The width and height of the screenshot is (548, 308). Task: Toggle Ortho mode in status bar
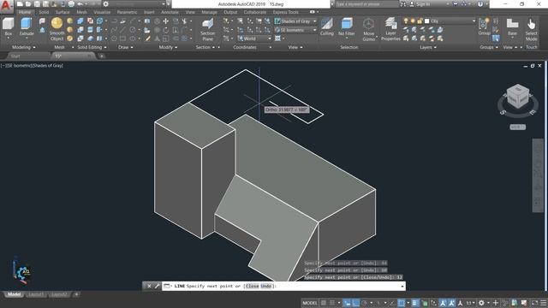click(356, 303)
